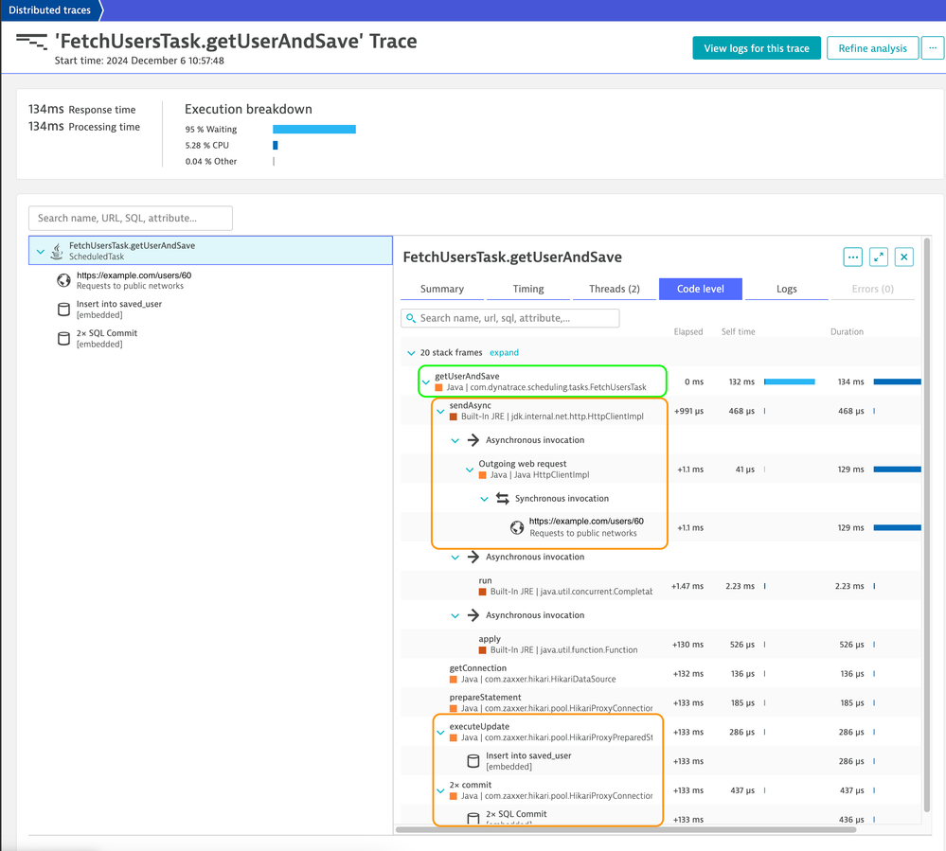Switch to the Timing tab
Screen dimensions: 946x851
click(528, 289)
